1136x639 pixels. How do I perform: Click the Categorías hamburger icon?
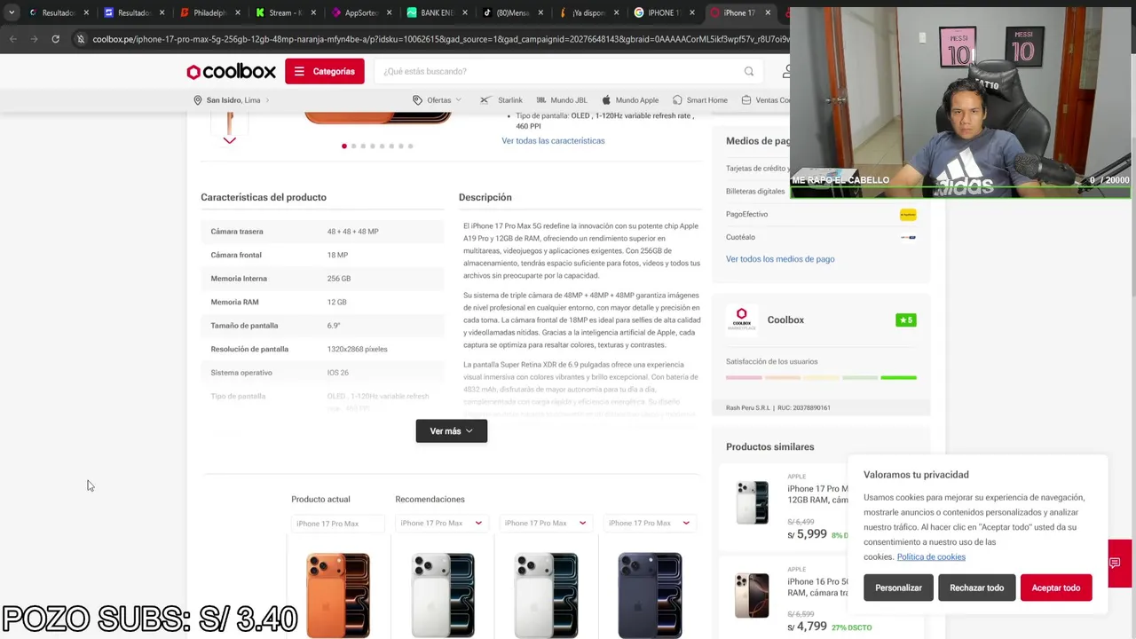click(300, 72)
